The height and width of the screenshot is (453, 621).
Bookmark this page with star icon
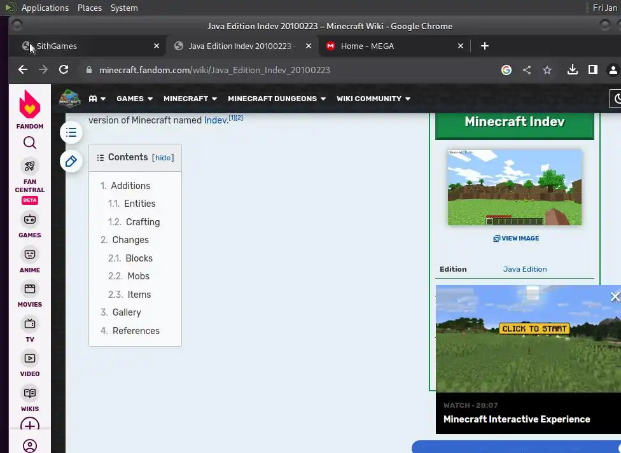[x=547, y=70]
